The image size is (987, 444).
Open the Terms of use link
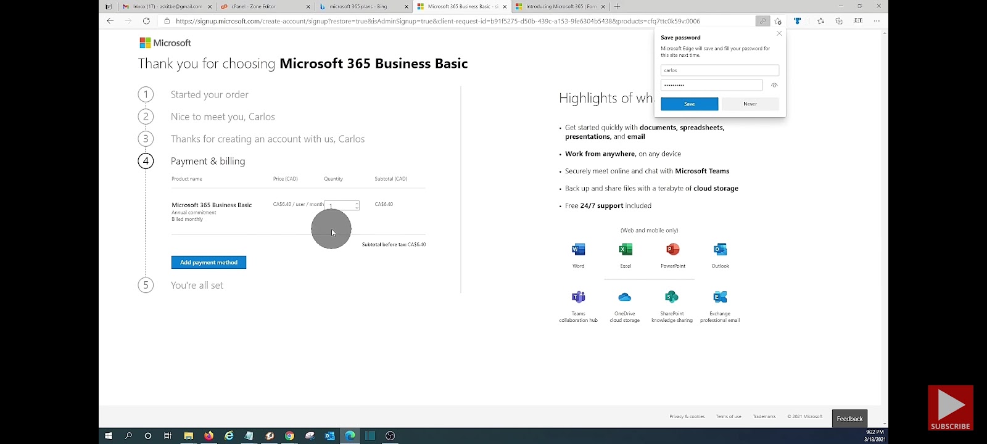pos(729,417)
